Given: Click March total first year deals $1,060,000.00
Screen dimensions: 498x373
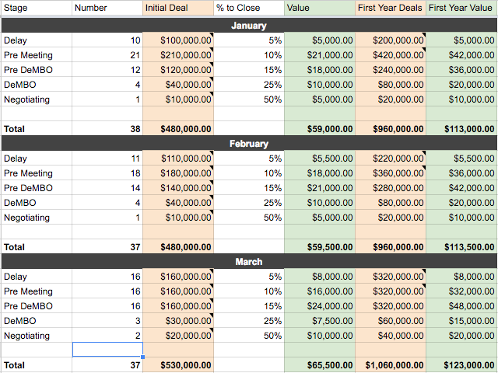Looking at the screenshot, I should [390, 365].
